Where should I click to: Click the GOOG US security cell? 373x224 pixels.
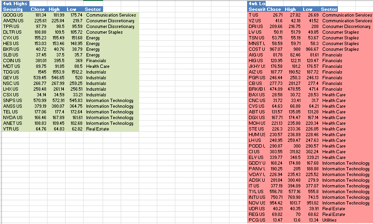pyautogui.click(x=16, y=15)
